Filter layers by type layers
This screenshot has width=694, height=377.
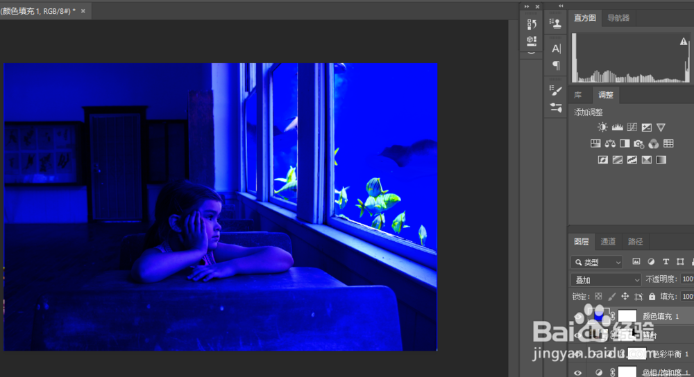[666, 262]
